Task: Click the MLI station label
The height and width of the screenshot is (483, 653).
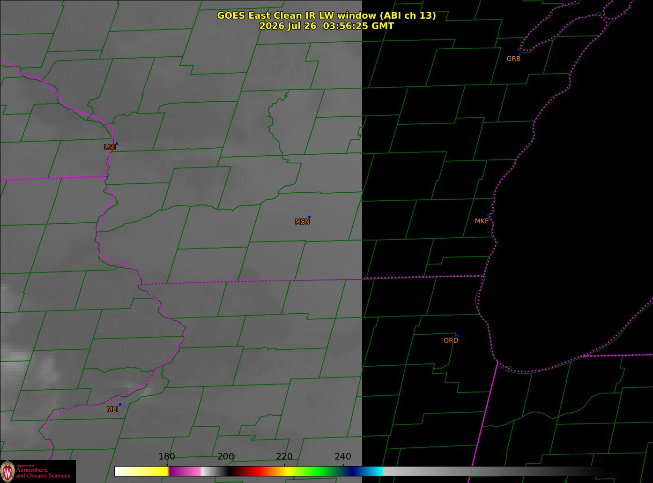Action: pyautogui.click(x=112, y=409)
